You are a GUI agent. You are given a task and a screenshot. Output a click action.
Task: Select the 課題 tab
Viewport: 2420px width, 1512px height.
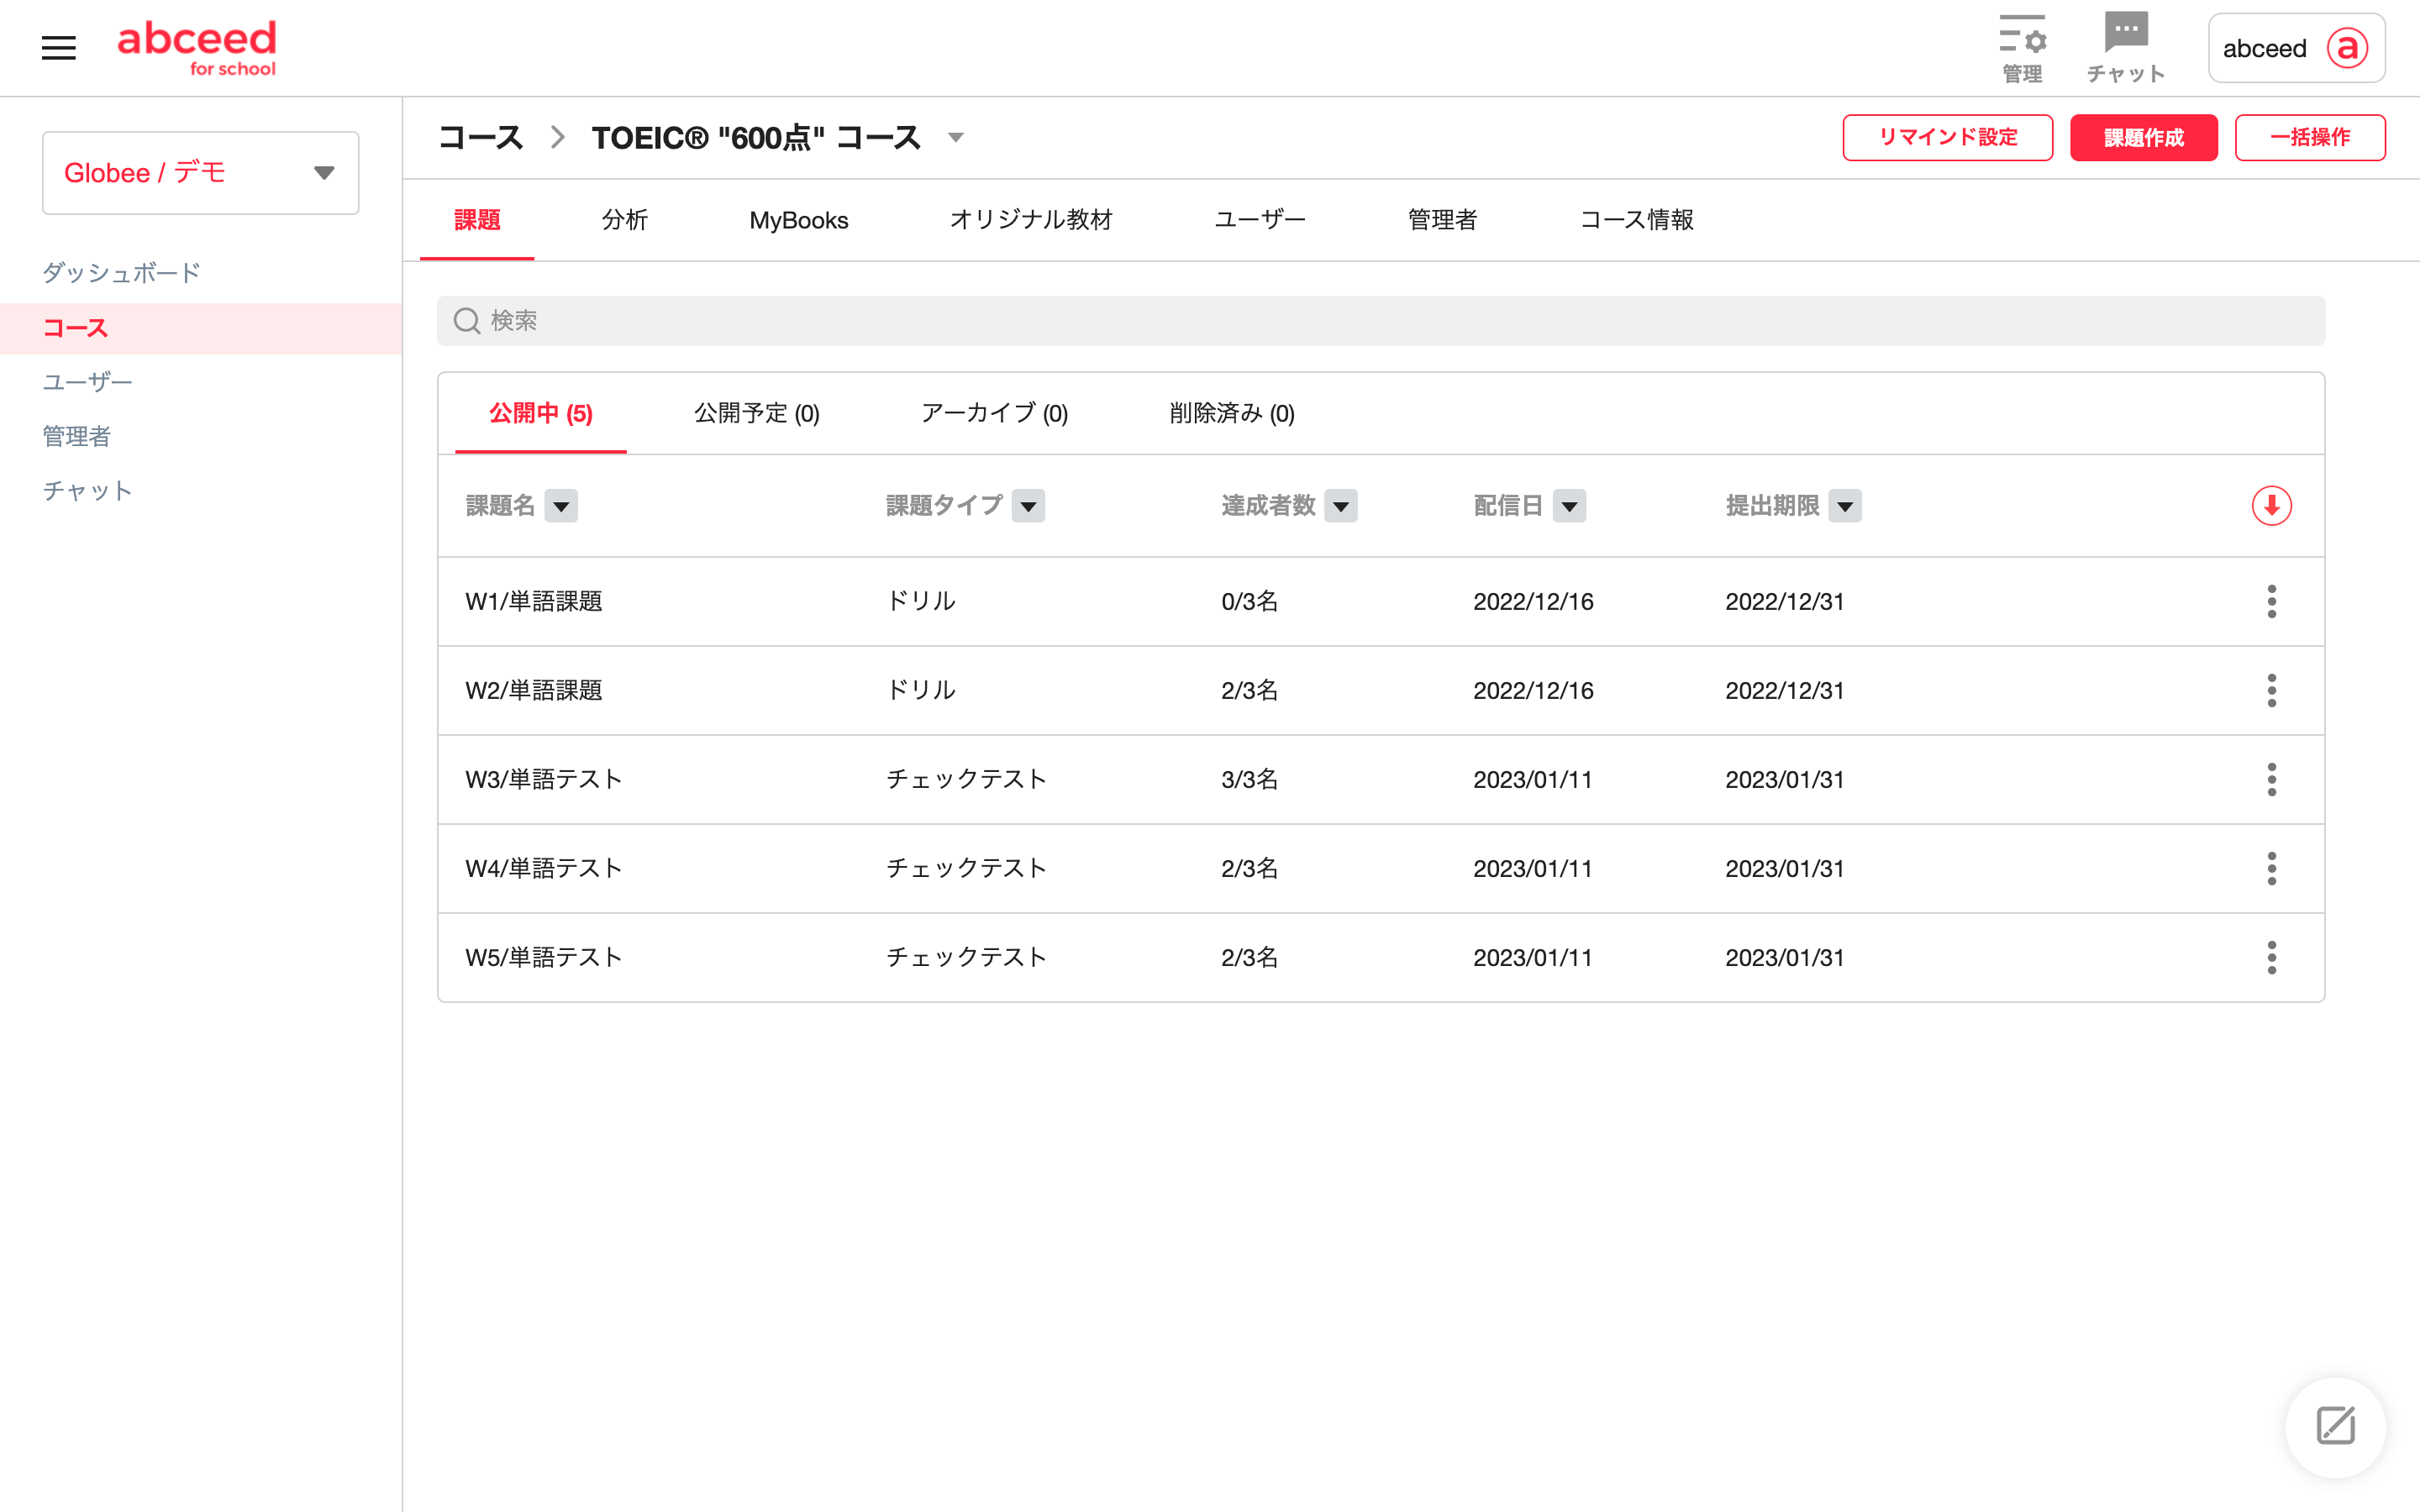477,220
